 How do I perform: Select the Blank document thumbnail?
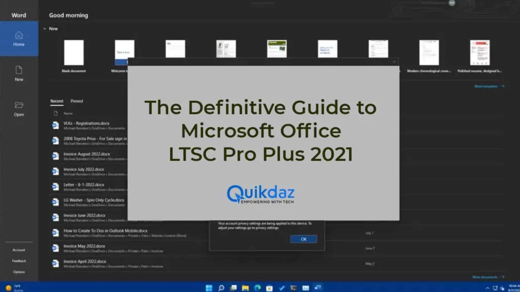point(74,52)
